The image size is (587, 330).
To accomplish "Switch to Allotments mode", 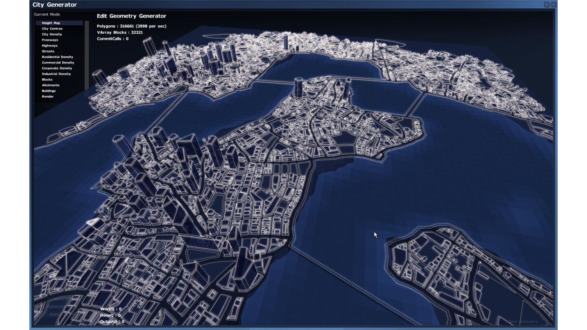I will [51, 85].
